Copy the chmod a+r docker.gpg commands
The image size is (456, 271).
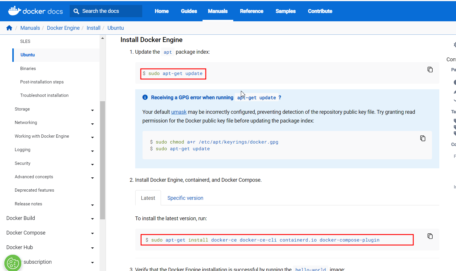click(423, 138)
